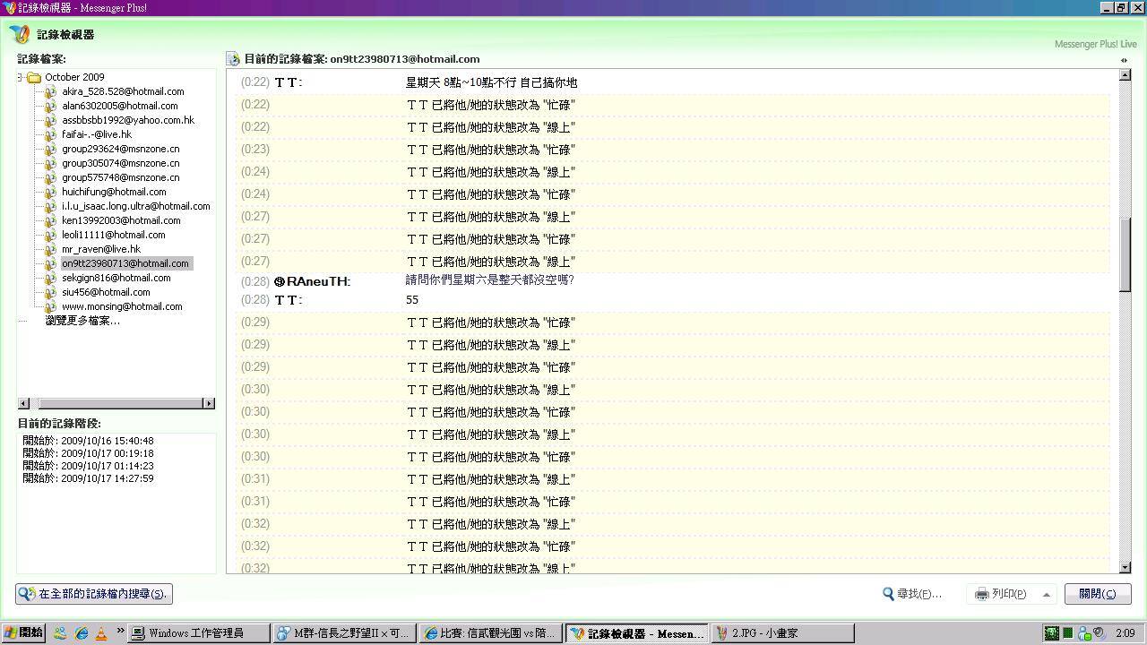This screenshot has height=645, width=1147.
Task: Click the October 2009 folder icon
Action: (34, 77)
